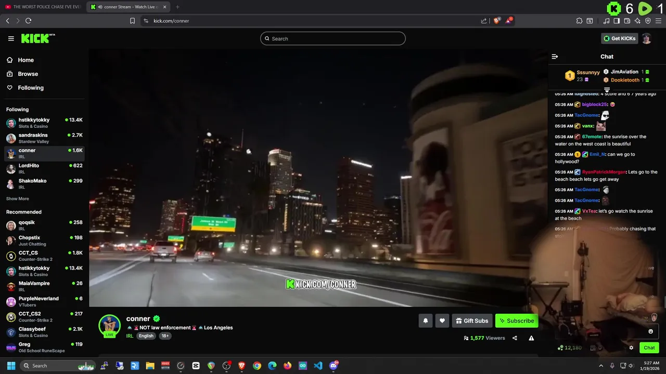666x374 pixels.
Task: Open LordHito channel in Following
Action: (44, 169)
